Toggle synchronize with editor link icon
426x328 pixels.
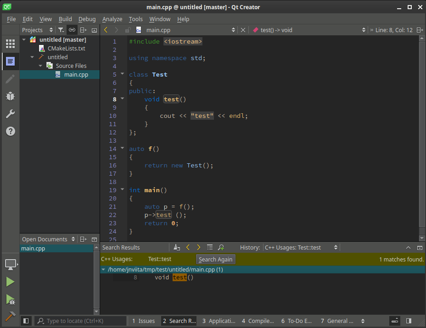(x=72, y=30)
